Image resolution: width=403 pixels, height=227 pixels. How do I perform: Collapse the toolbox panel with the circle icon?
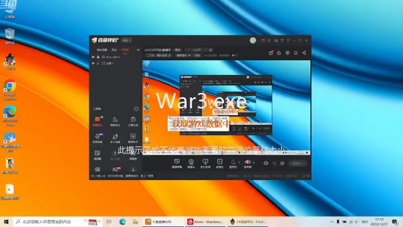tap(136, 109)
